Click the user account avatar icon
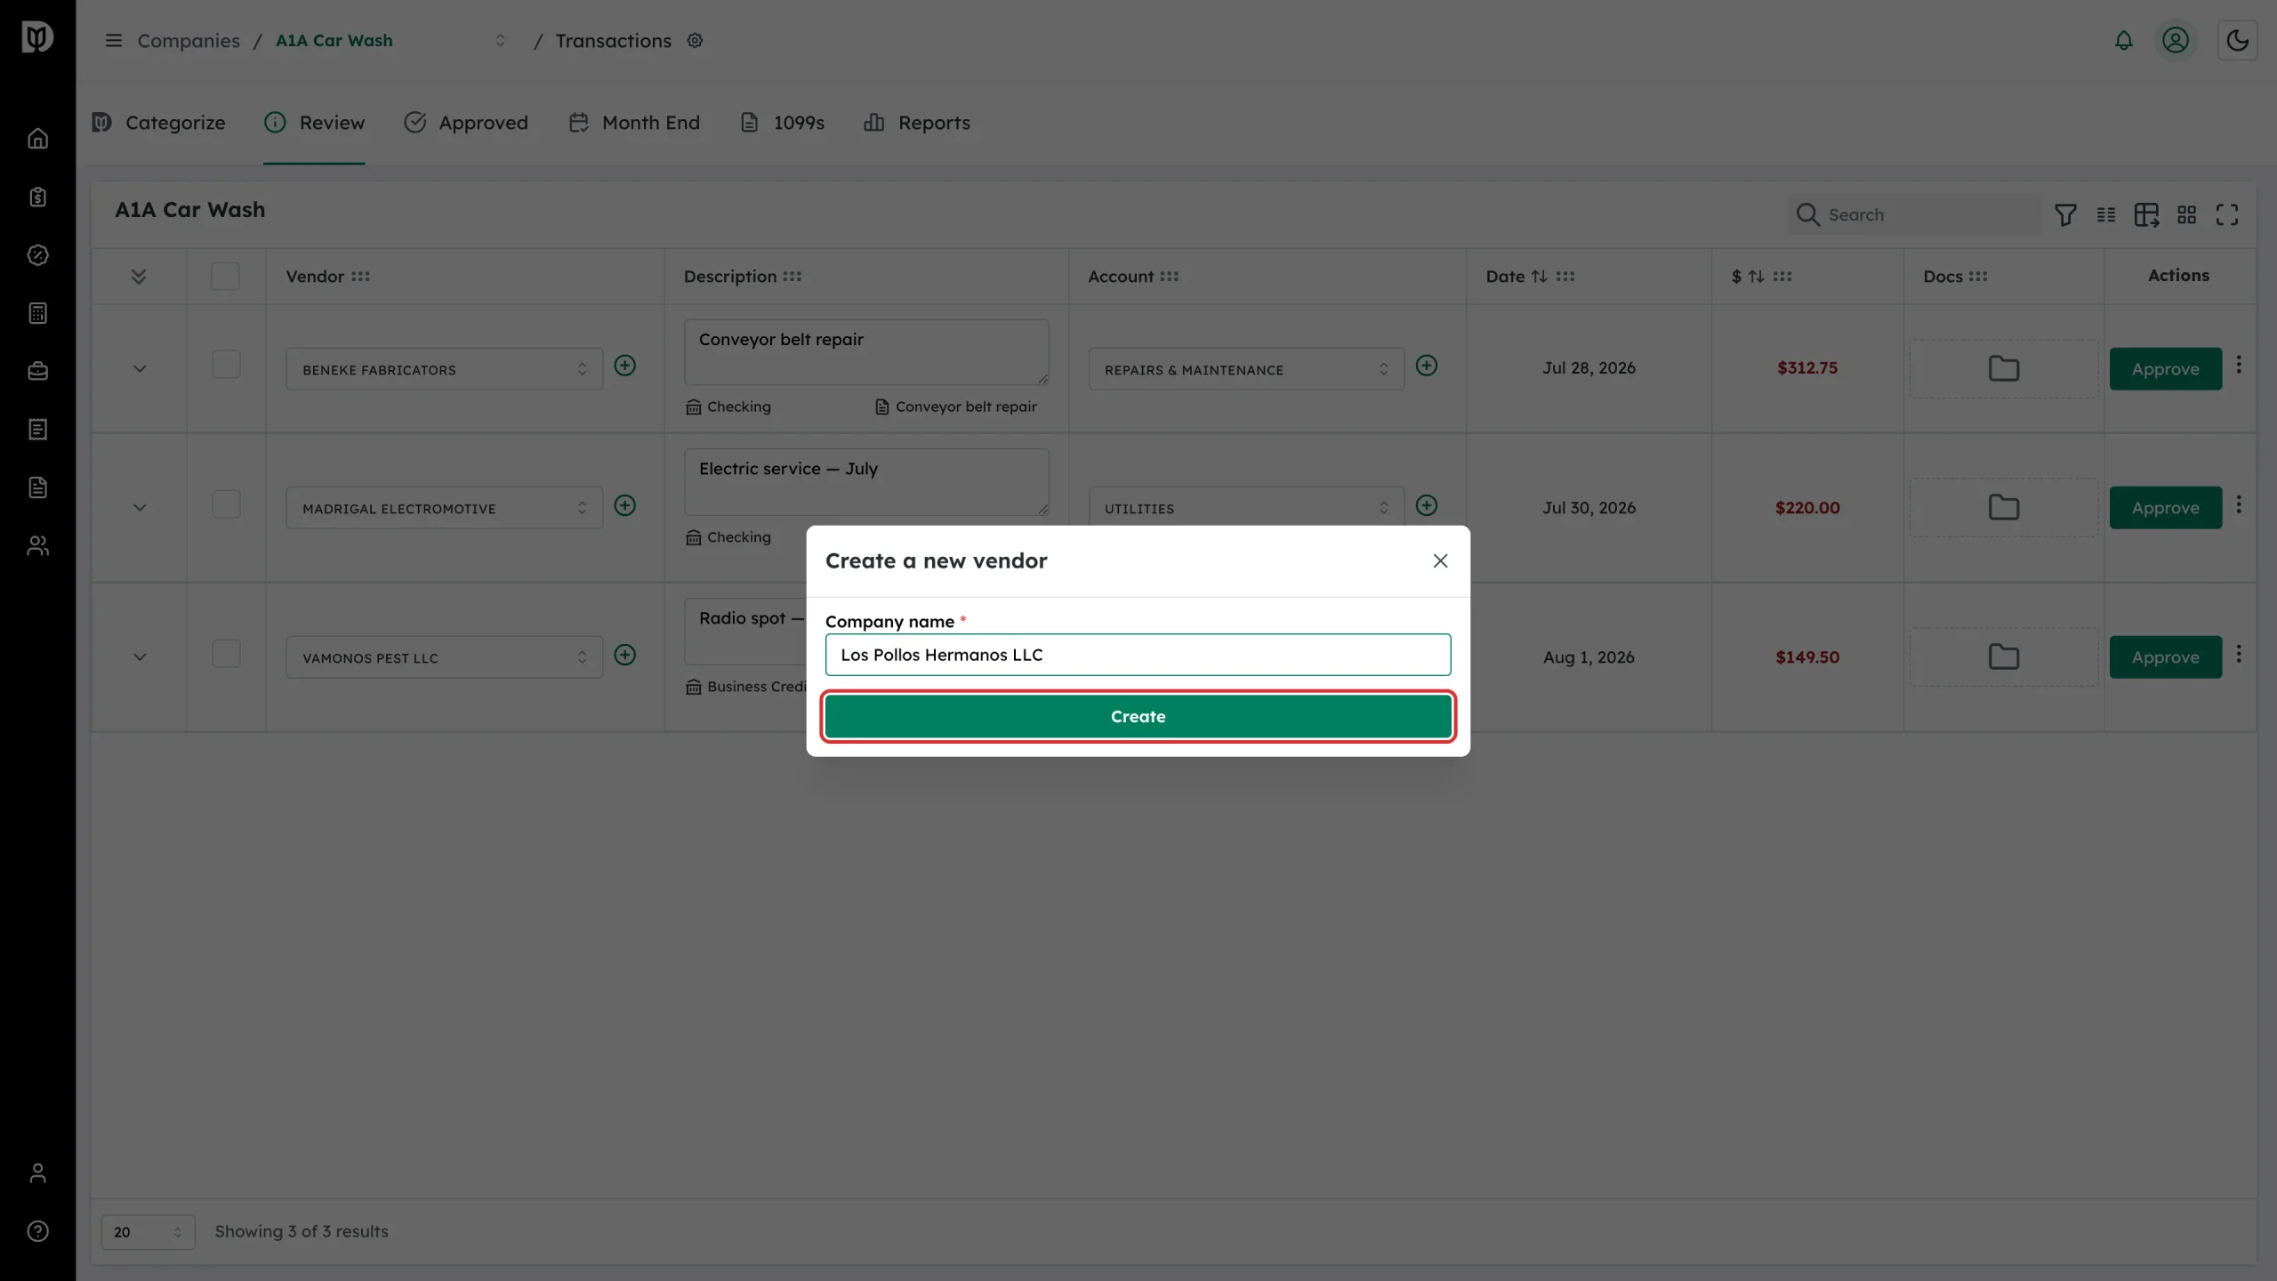Viewport: 2277px width, 1281px height. tap(2176, 41)
